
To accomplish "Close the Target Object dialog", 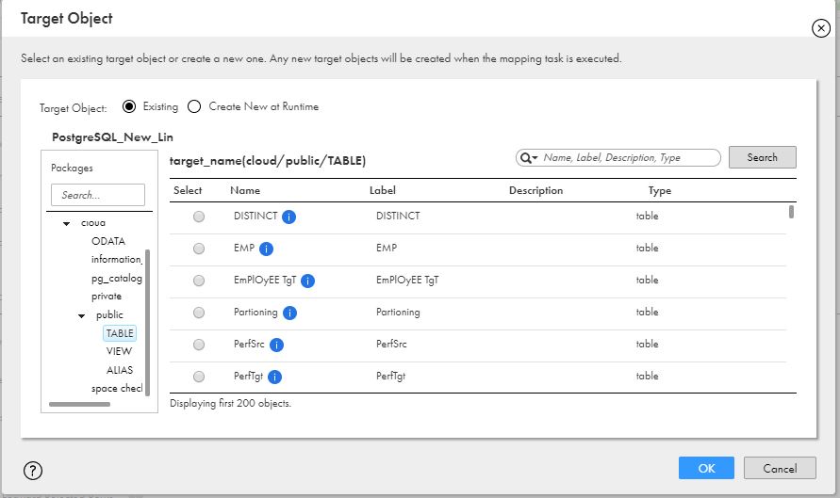I will [821, 28].
